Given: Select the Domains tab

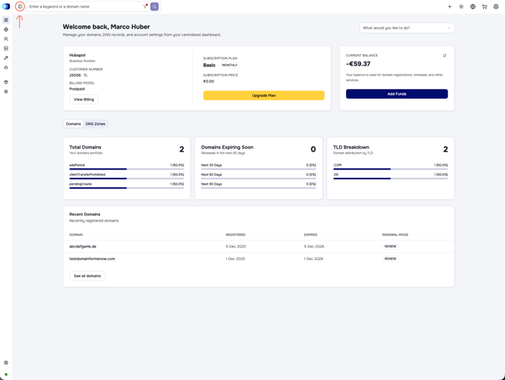Looking at the screenshot, I should click(73, 124).
